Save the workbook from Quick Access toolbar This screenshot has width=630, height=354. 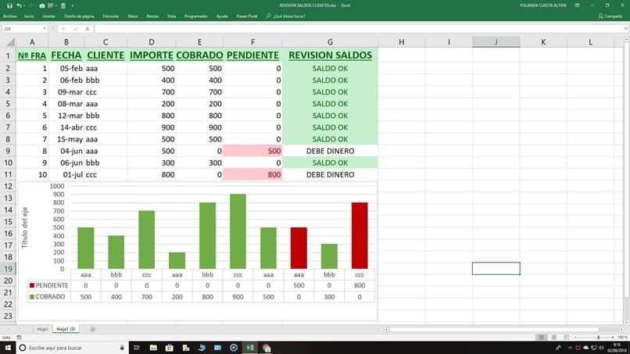point(9,5)
